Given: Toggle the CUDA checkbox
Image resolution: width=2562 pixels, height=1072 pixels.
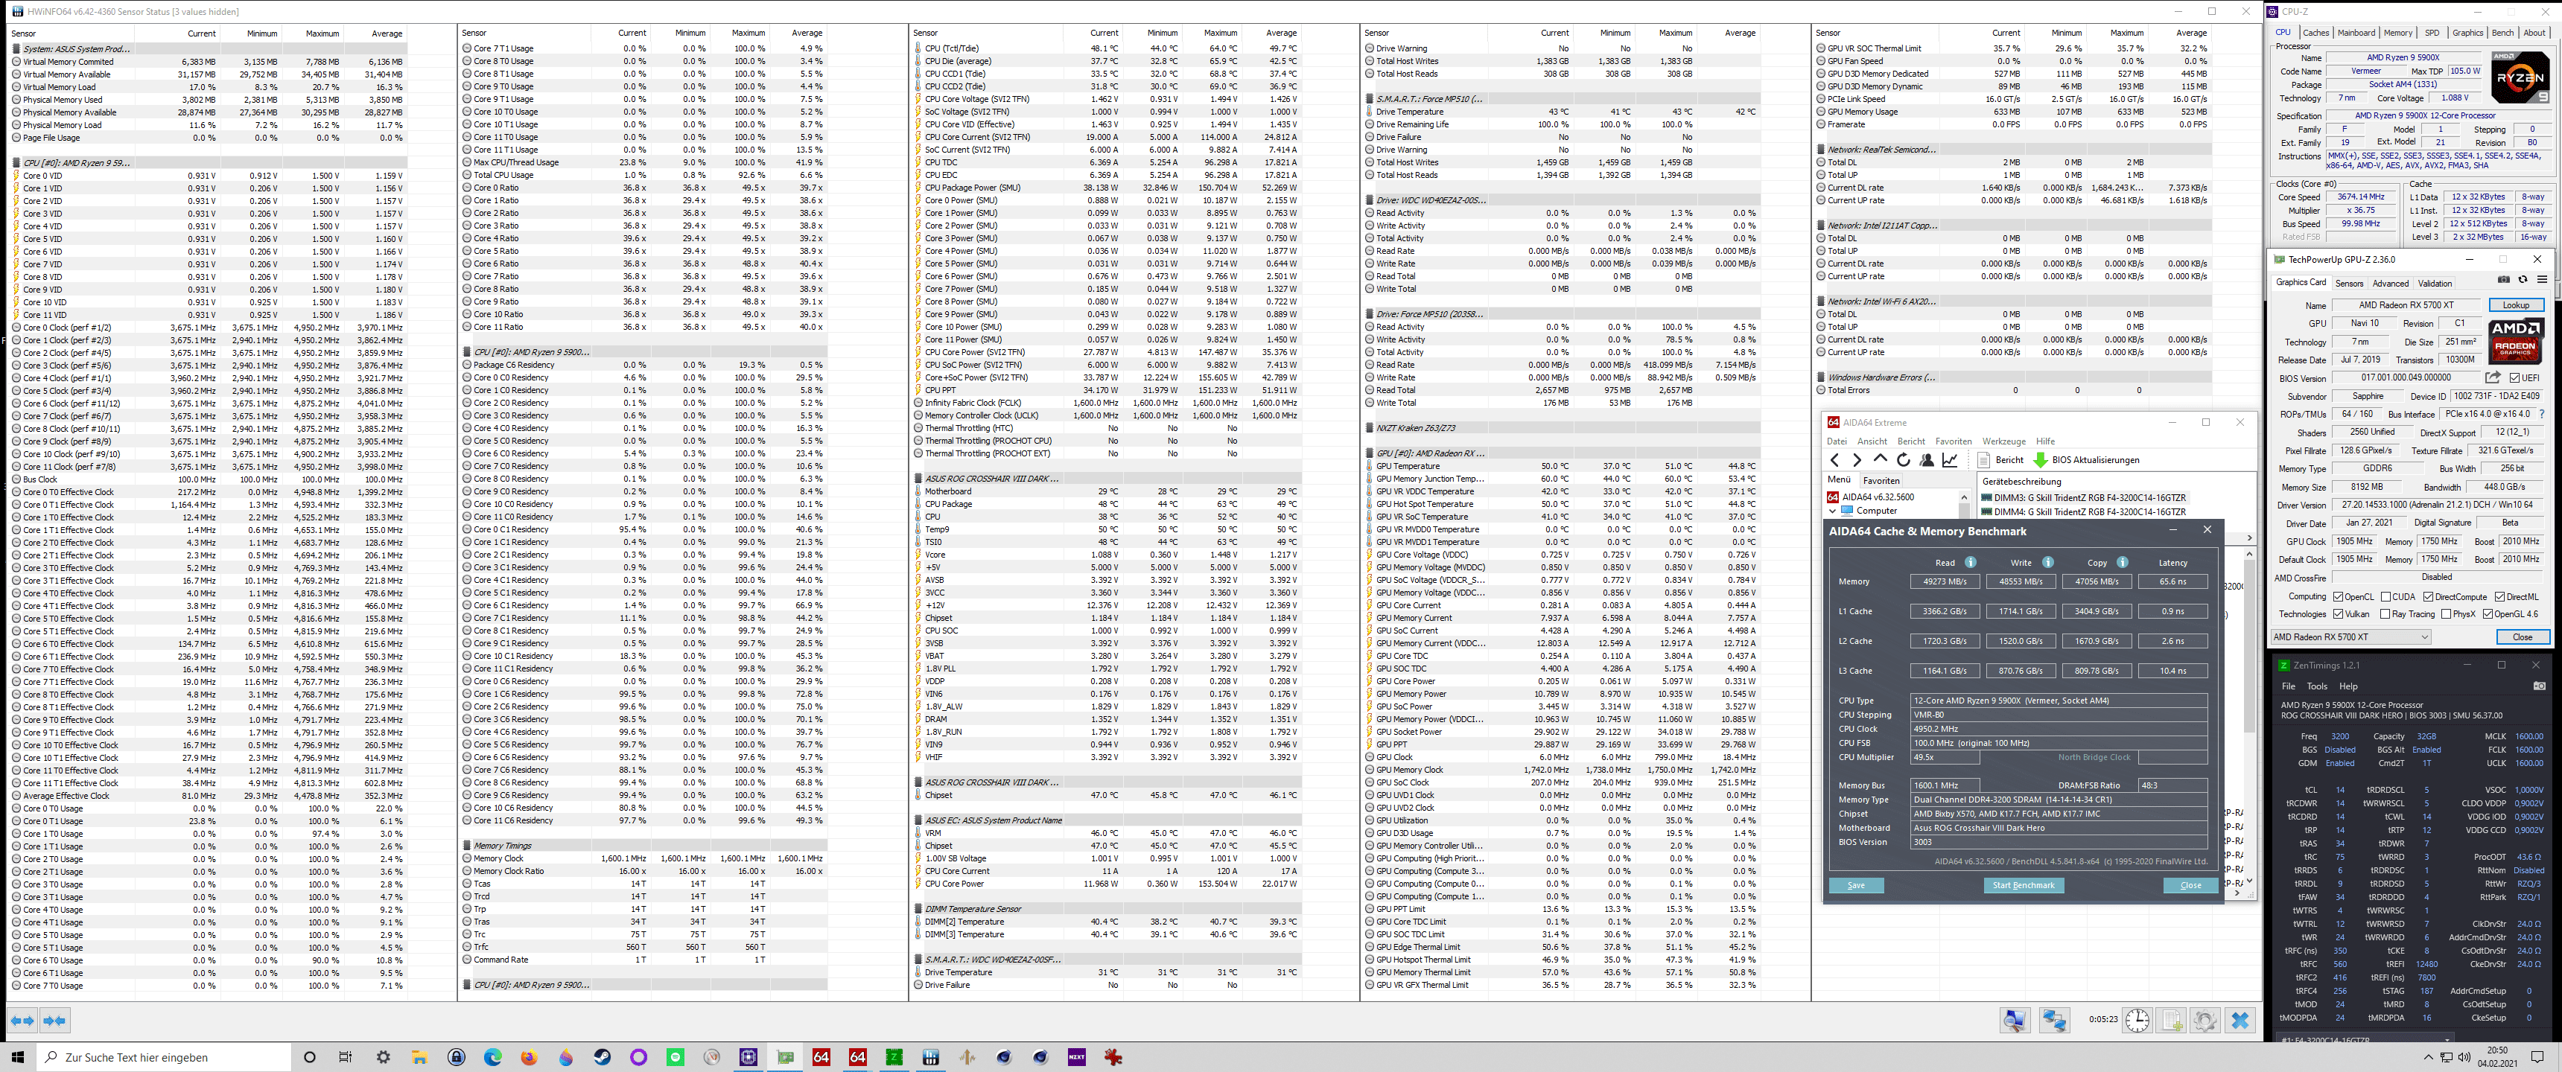Looking at the screenshot, I should (x=2385, y=596).
